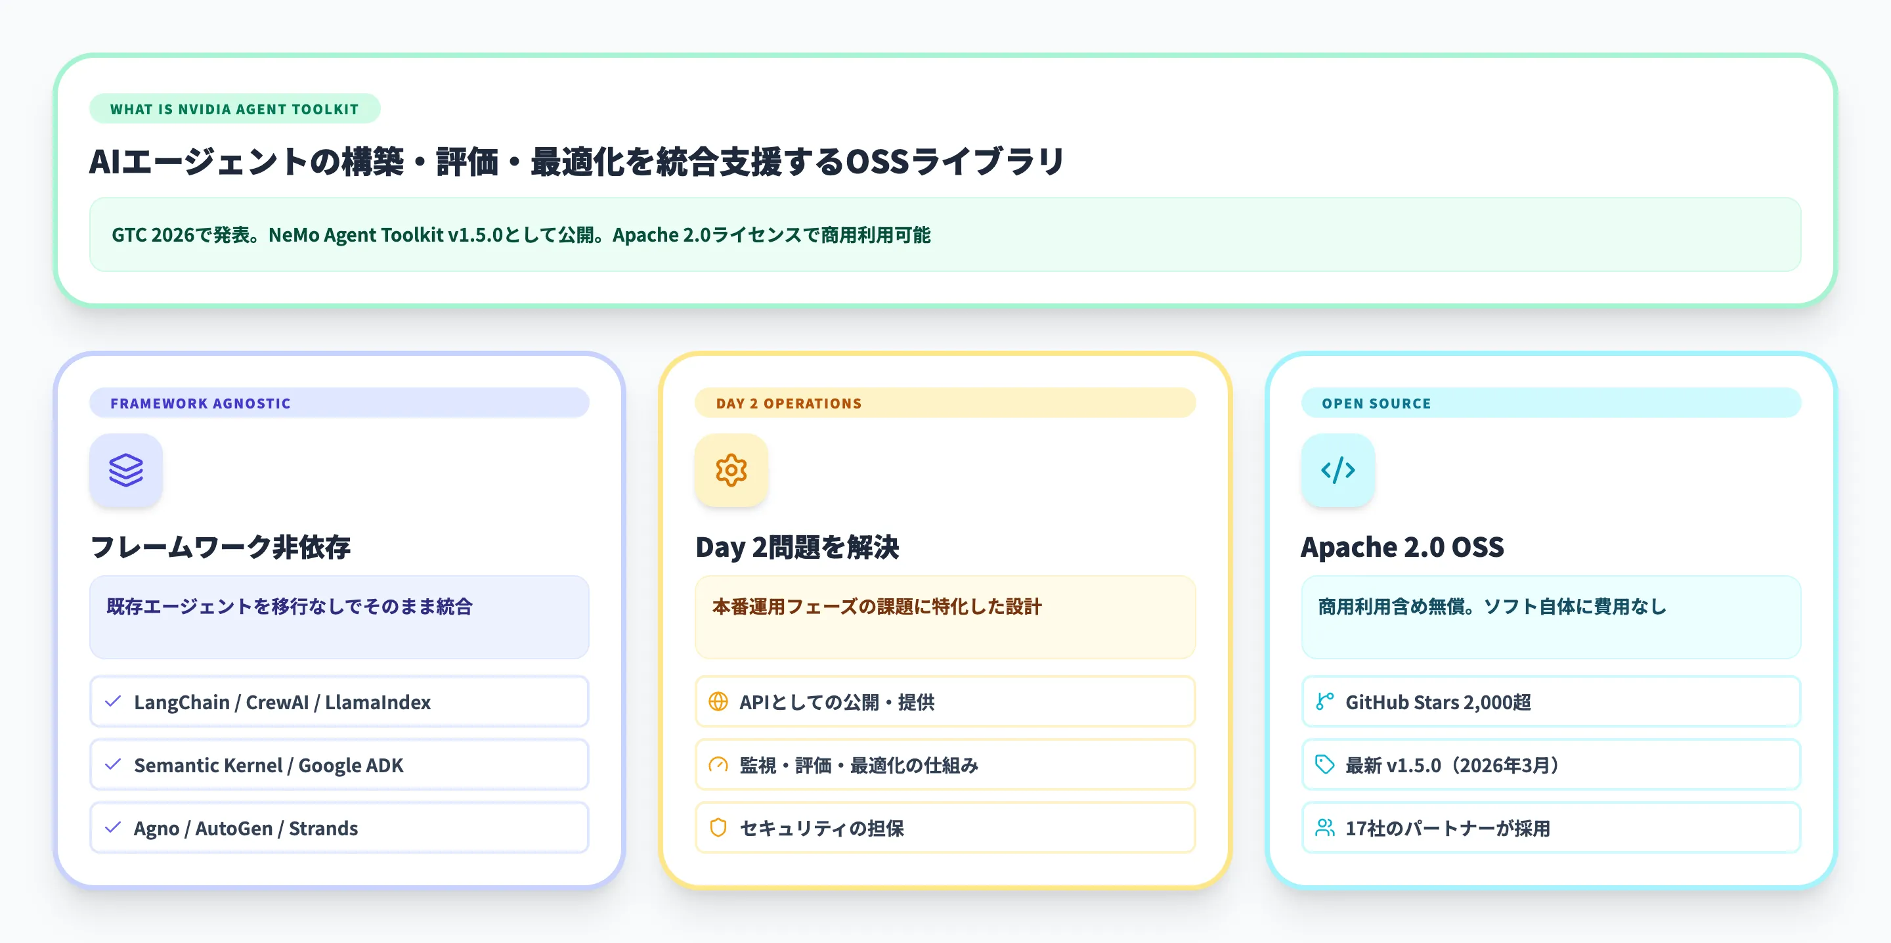The width and height of the screenshot is (1891, 943).
Task: Select the gauge icon beside 監視・評価・最適化の仕組み
Action: [718, 764]
